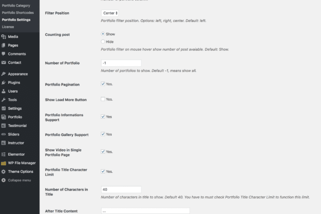Uncheck the Portfolio Pagination checkbox
321x214 pixels.
tap(103, 84)
